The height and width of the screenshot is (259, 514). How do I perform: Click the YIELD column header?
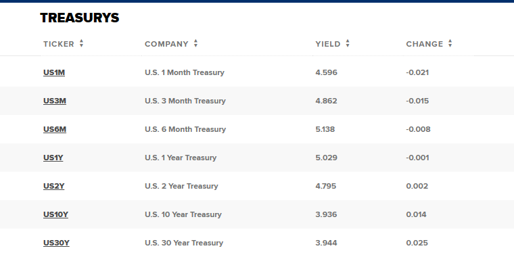328,44
